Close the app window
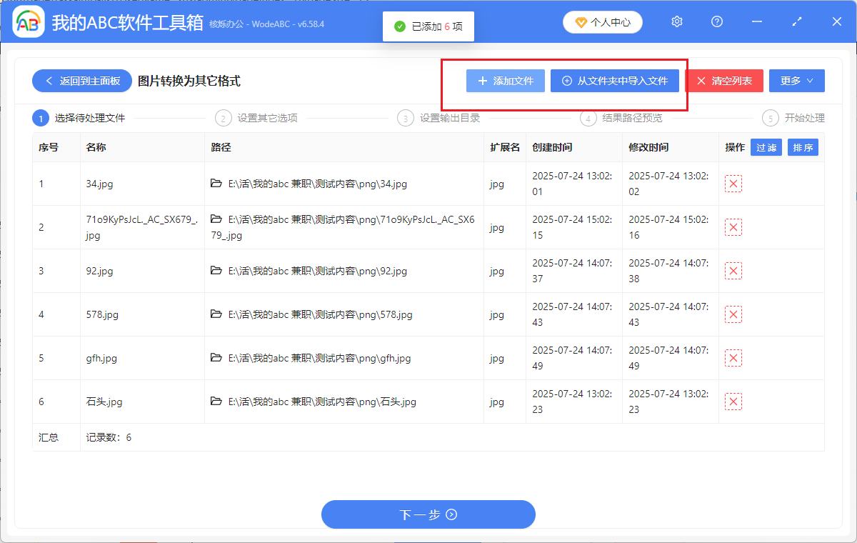 [837, 22]
